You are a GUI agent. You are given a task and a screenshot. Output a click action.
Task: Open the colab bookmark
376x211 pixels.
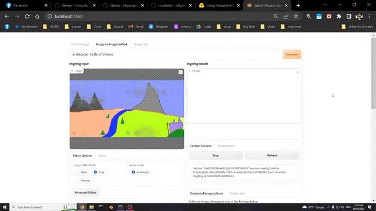coord(204,26)
